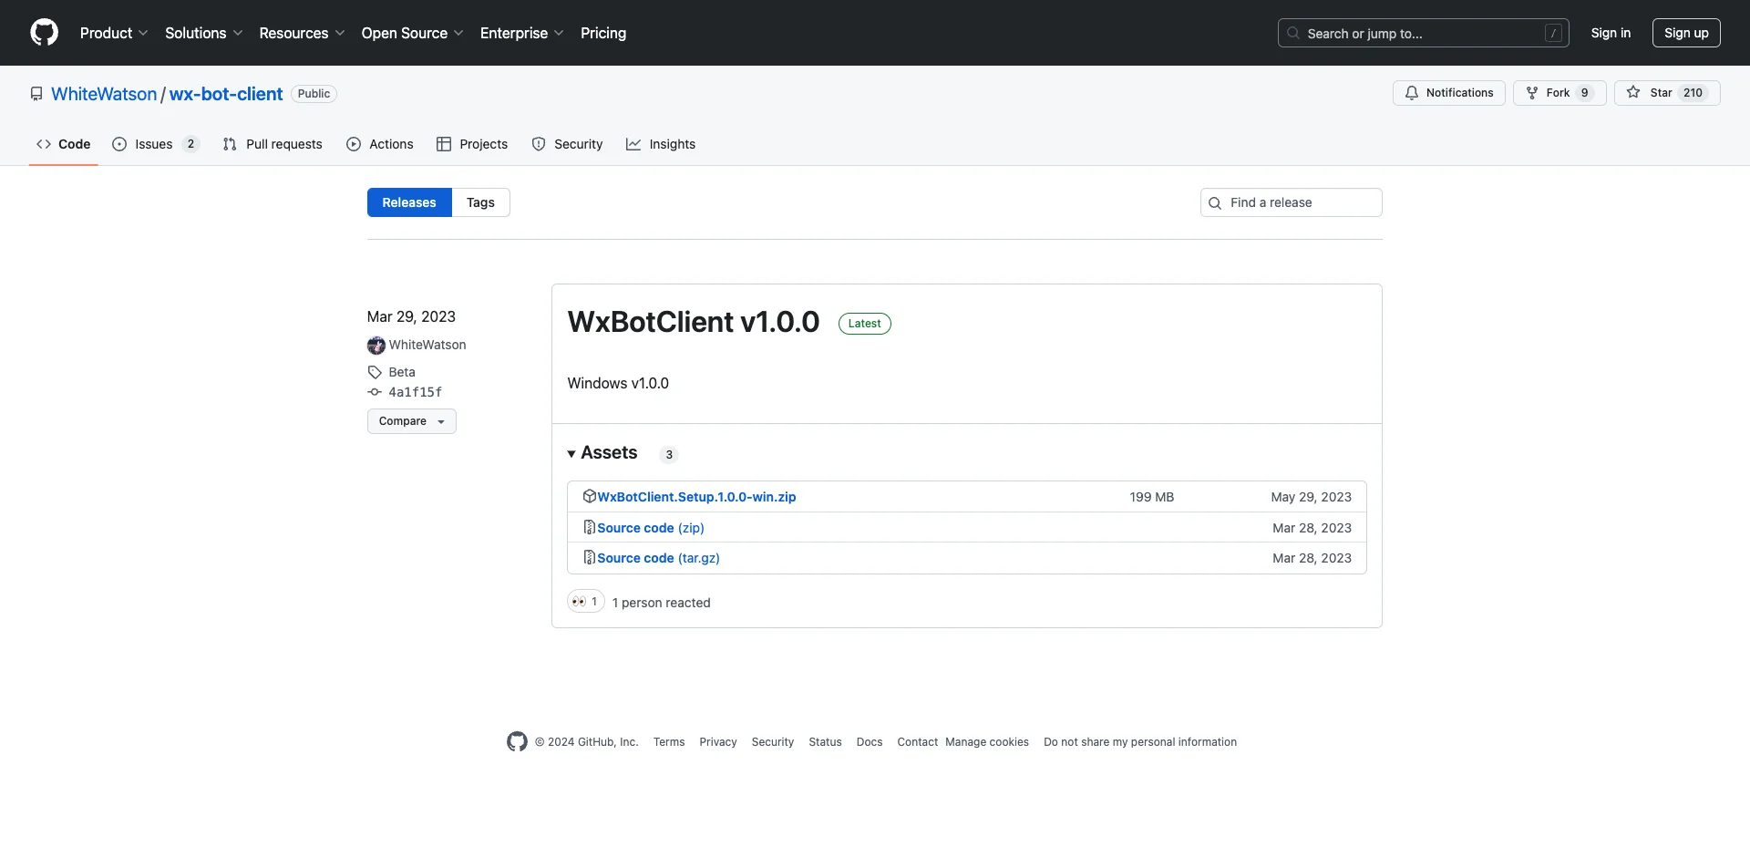Focus the Search or jump to field
Image resolution: width=1750 pixels, height=858 pixels.
(1424, 33)
